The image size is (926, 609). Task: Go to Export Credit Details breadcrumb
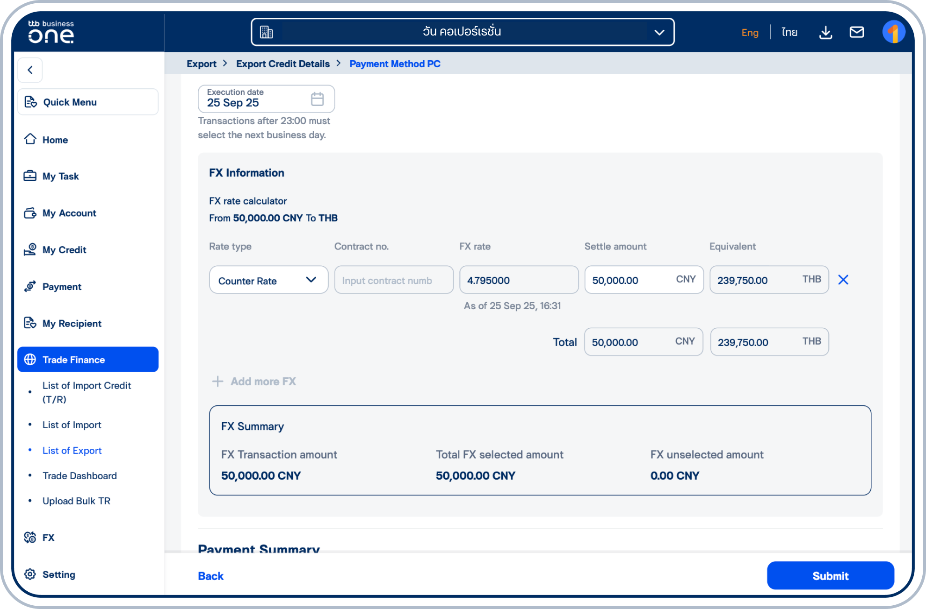pos(282,64)
